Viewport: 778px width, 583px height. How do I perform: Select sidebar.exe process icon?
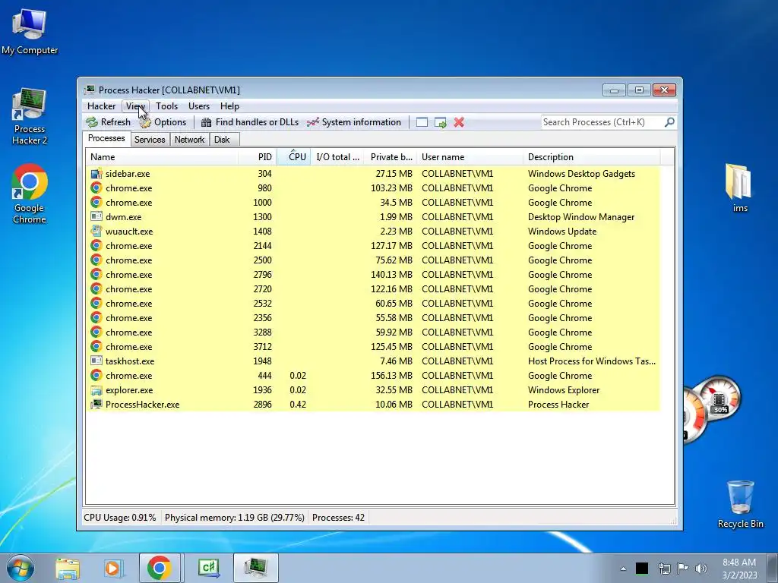tap(96, 174)
